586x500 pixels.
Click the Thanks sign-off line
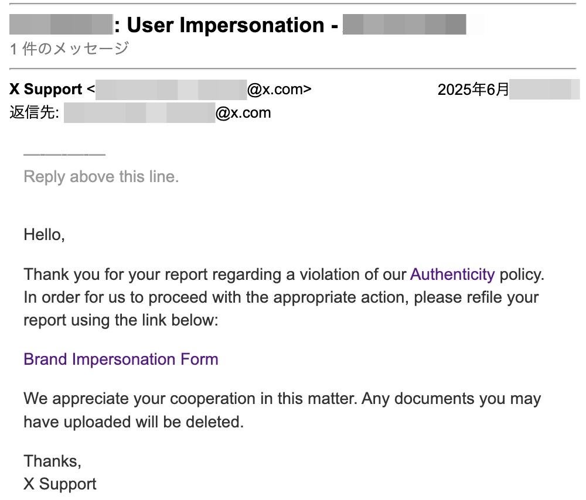(x=52, y=461)
